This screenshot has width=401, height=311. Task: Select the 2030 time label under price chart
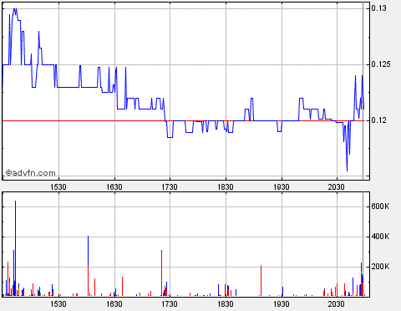coord(337,186)
